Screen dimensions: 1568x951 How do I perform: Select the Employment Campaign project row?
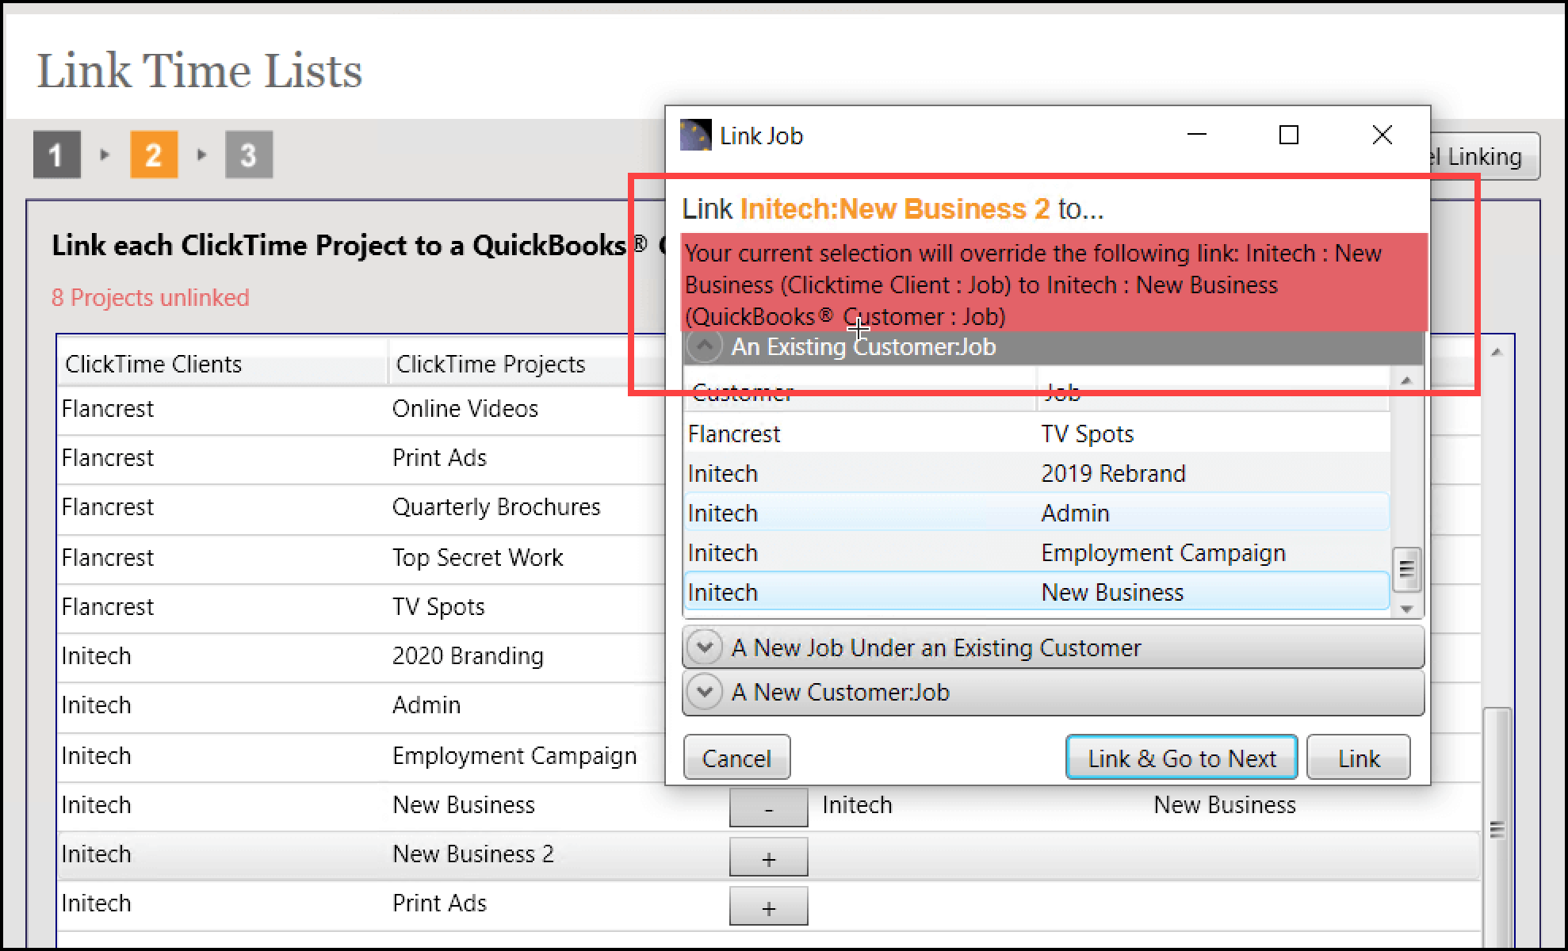(x=361, y=756)
